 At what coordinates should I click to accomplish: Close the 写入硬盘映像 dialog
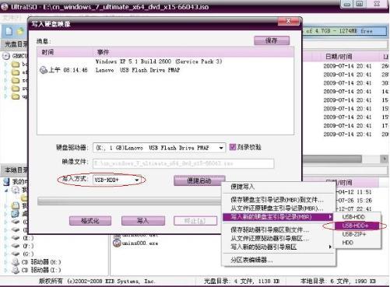coord(289,21)
